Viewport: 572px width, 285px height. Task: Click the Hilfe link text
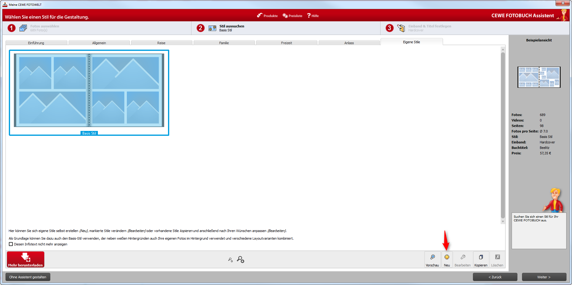pyautogui.click(x=315, y=16)
